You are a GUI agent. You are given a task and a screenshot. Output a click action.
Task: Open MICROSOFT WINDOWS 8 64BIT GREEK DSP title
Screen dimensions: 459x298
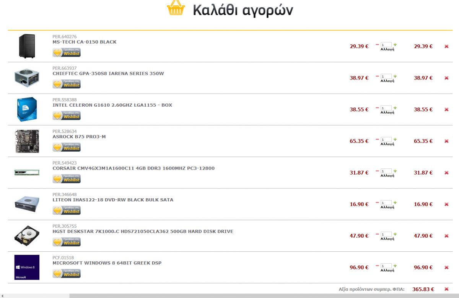[x=107, y=263]
